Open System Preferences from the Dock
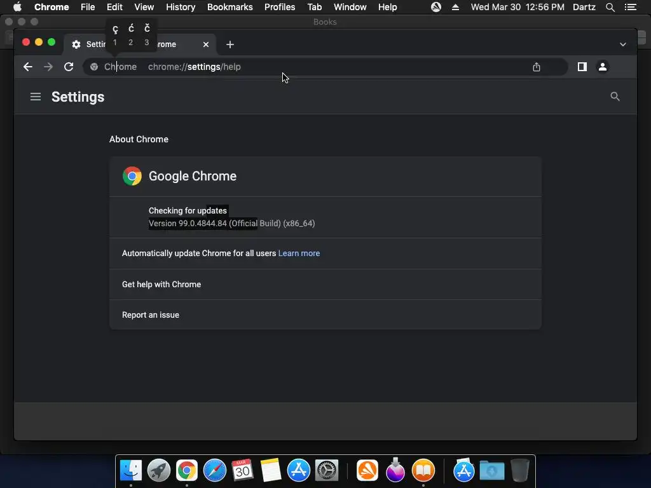This screenshot has width=651, height=488. pyautogui.click(x=326, y=471)
